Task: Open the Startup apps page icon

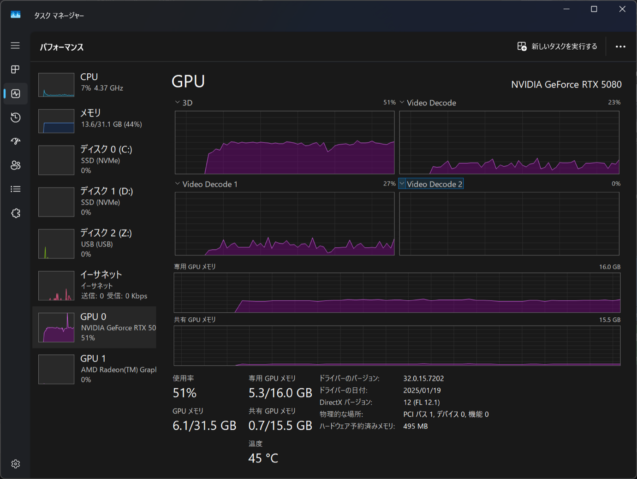Action: [15, 141]
